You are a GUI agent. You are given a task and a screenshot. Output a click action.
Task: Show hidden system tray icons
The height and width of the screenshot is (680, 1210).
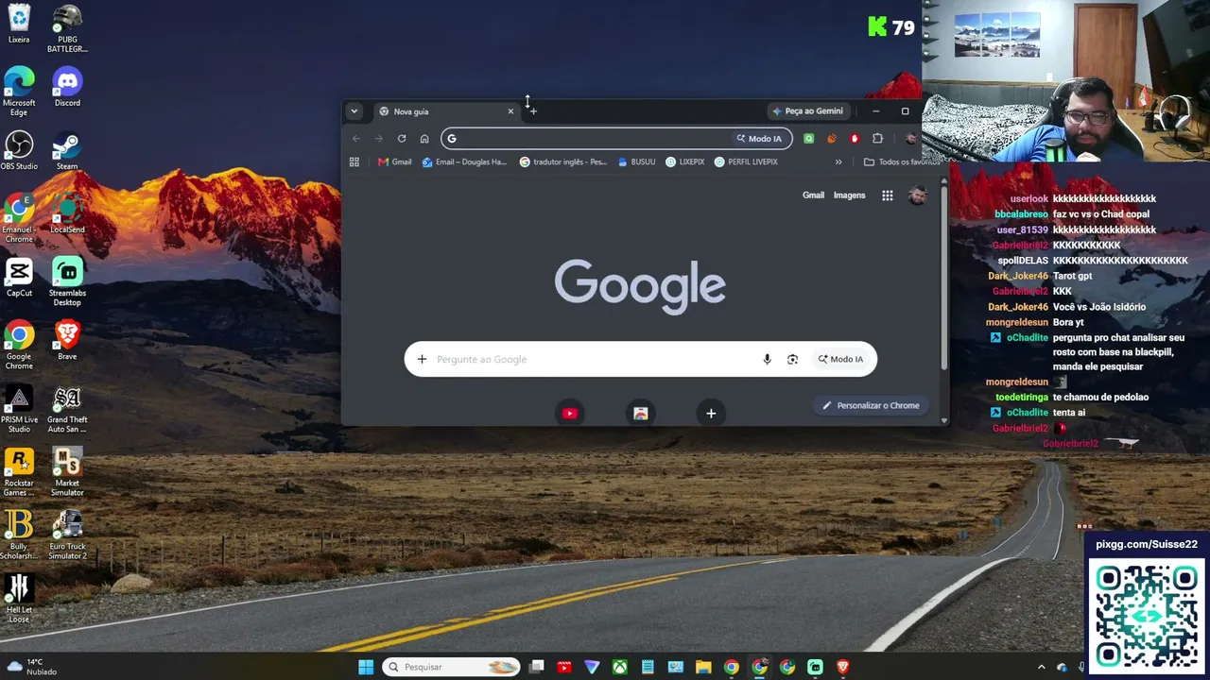pos(1041,667)
